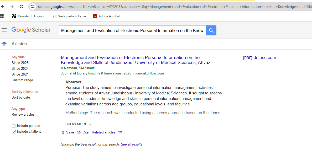
Task: Click journal.drlibsc.com source text
Action: (150, 73)
